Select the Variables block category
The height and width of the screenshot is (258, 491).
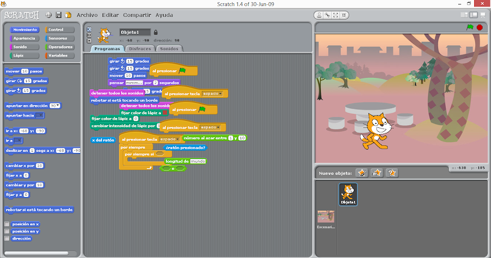tap(60, 56)
